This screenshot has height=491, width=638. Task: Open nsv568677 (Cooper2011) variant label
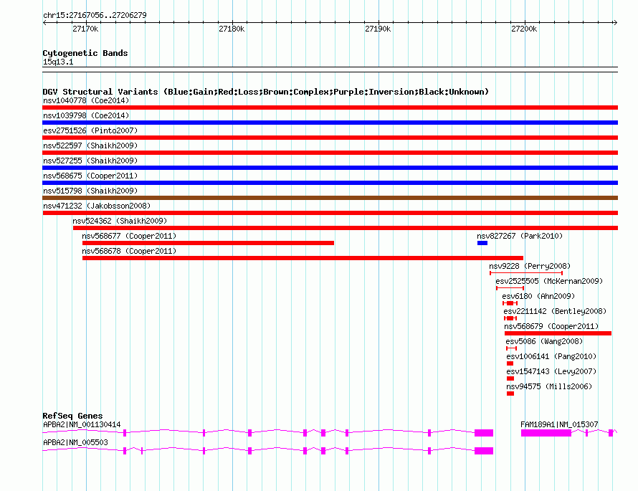(x=129, y=236)
